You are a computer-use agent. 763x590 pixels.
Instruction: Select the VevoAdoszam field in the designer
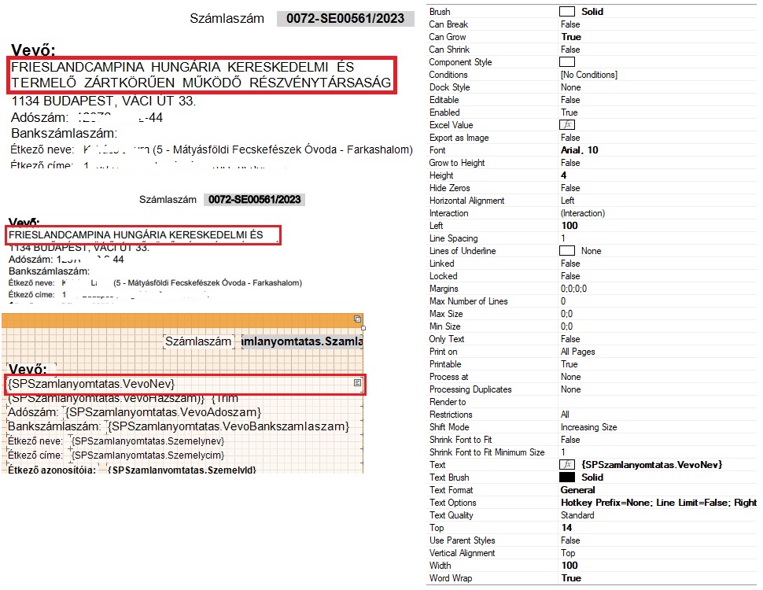[x=164, y=412]
